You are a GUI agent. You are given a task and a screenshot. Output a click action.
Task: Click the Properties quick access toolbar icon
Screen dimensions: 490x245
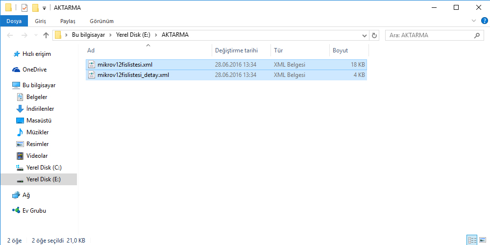point(24,7)
